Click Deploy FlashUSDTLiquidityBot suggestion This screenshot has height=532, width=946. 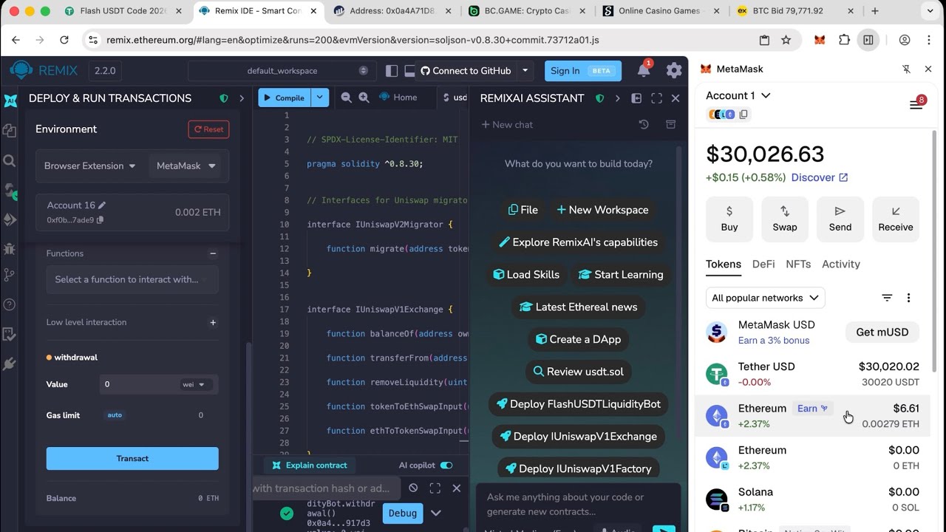(x=578, y=404)
